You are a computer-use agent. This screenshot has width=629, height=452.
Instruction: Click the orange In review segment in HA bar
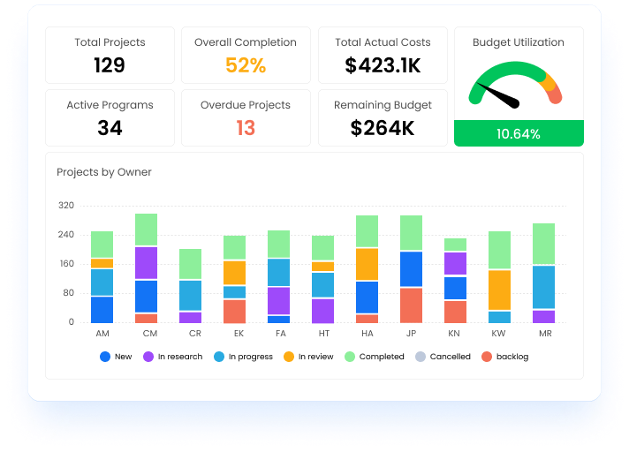click(x=367, y=264)
